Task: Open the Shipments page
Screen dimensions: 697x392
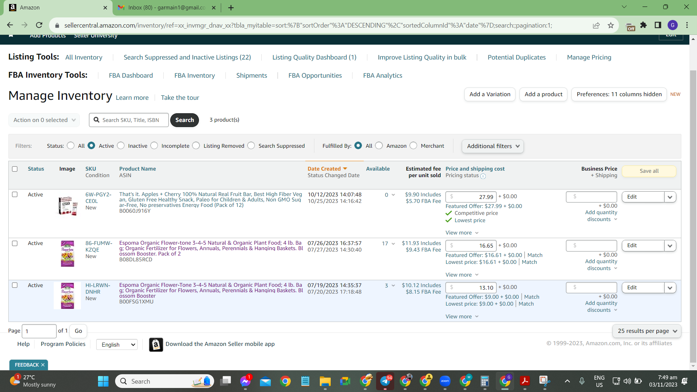Action: click(x=252, y=75)
